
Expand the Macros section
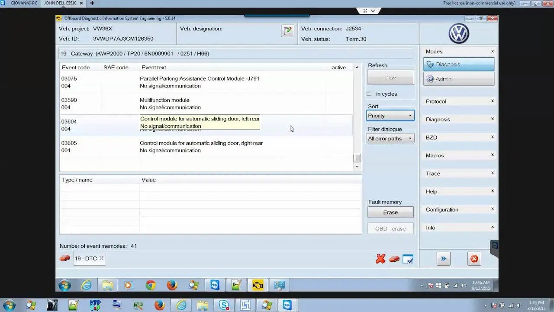(459, 156)
